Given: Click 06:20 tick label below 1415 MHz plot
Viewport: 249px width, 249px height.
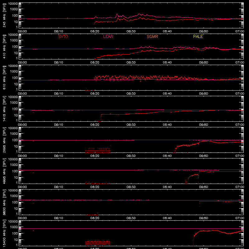Looking at the screenshot, I should point(95,125).
